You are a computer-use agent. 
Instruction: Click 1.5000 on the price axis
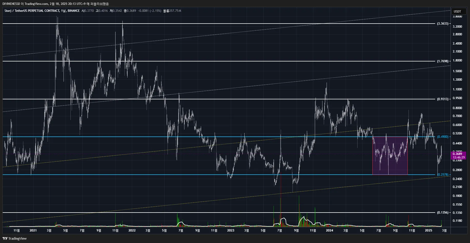(x=457, y=71)
